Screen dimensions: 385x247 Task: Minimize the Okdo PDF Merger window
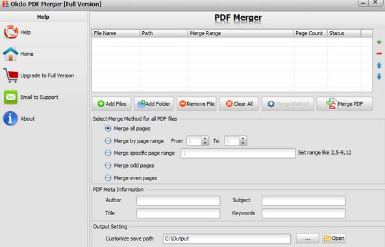coord(363,3)
